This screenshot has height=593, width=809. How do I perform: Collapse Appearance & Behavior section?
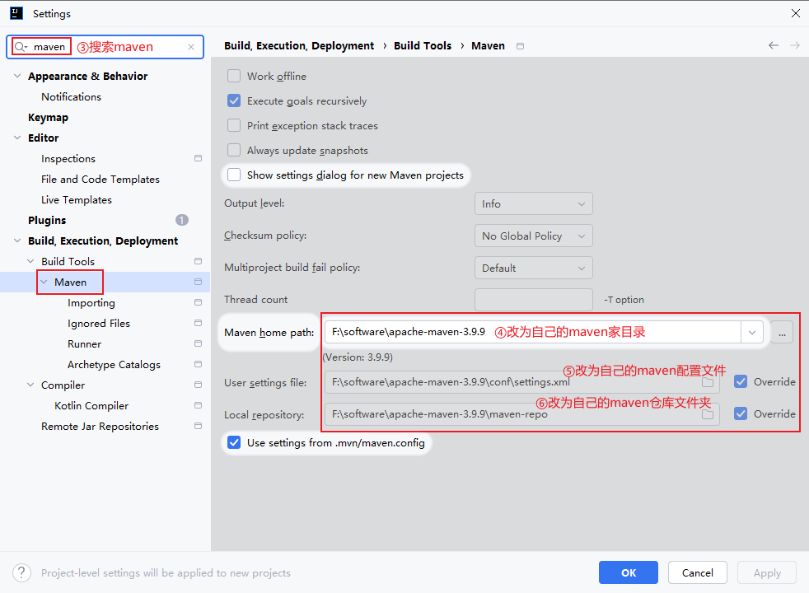17,77
